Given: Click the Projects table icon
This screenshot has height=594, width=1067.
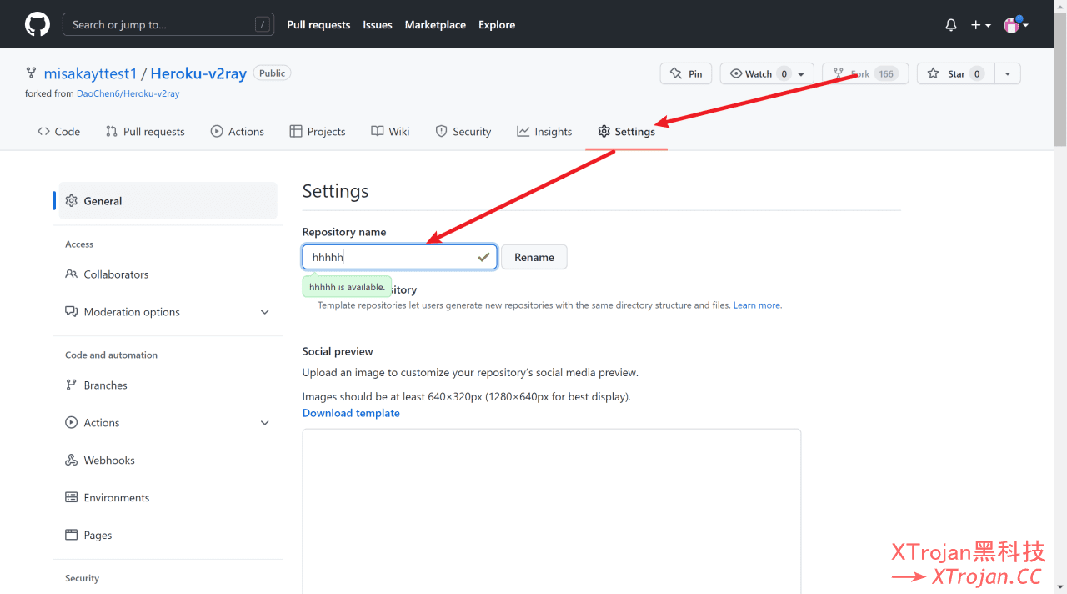Looking at the screenshot, I should [296, 131].
